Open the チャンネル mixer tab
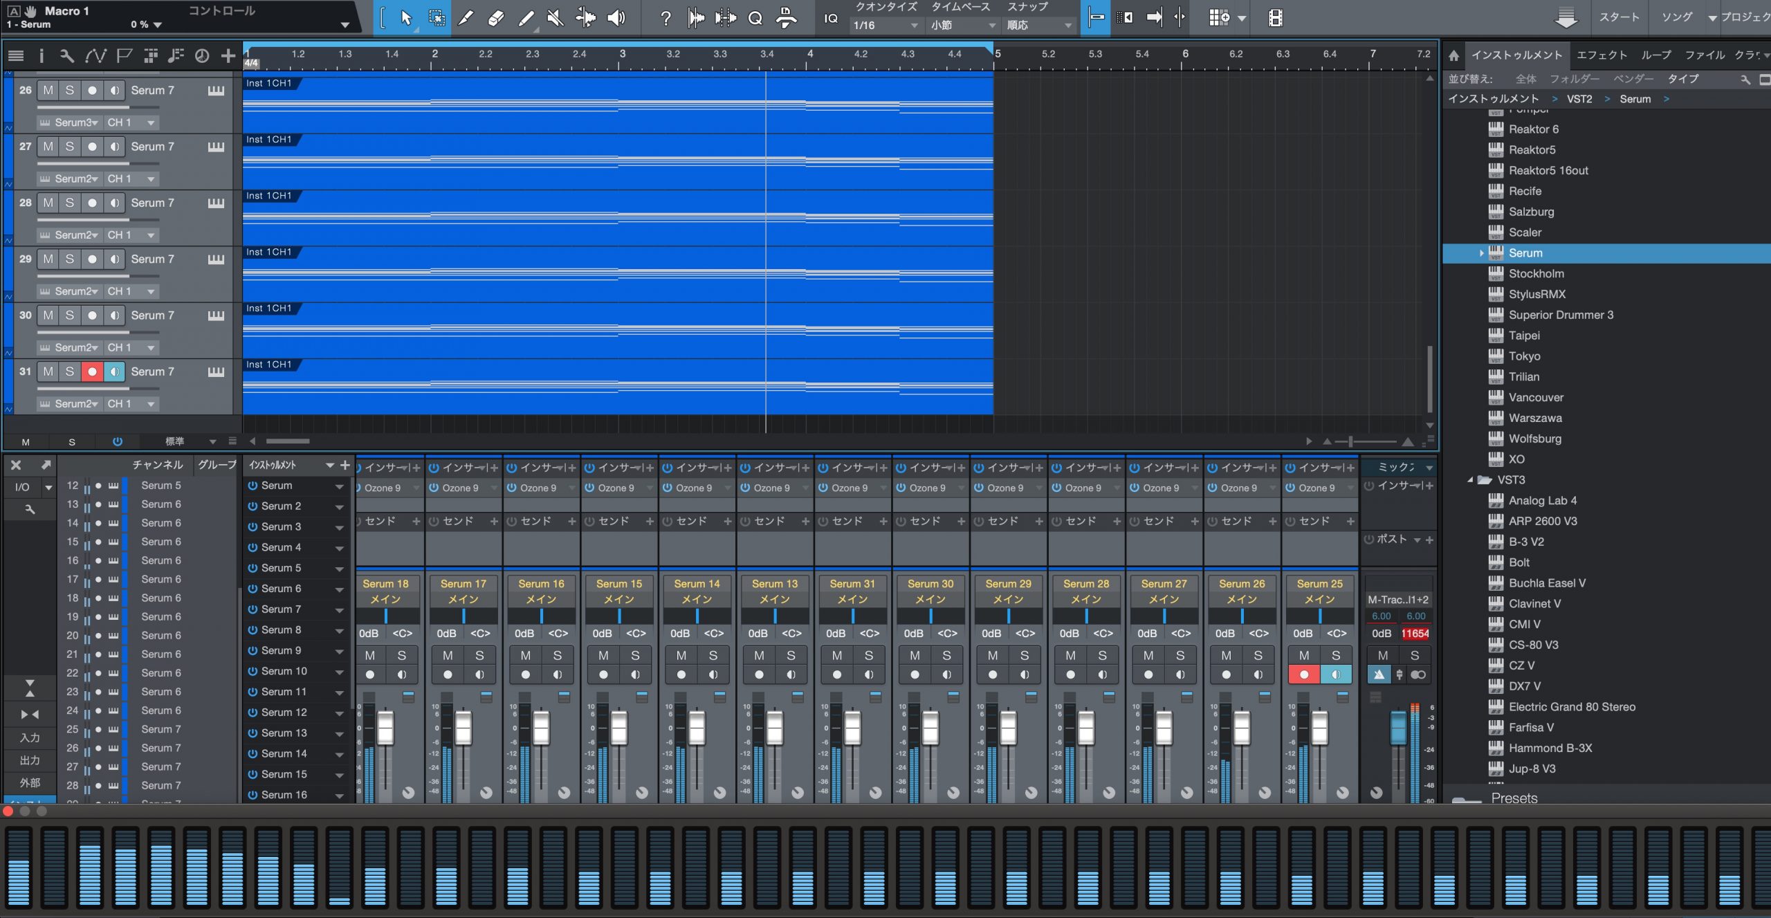The height and width of the screenshot is (918, 1771). 158,465
